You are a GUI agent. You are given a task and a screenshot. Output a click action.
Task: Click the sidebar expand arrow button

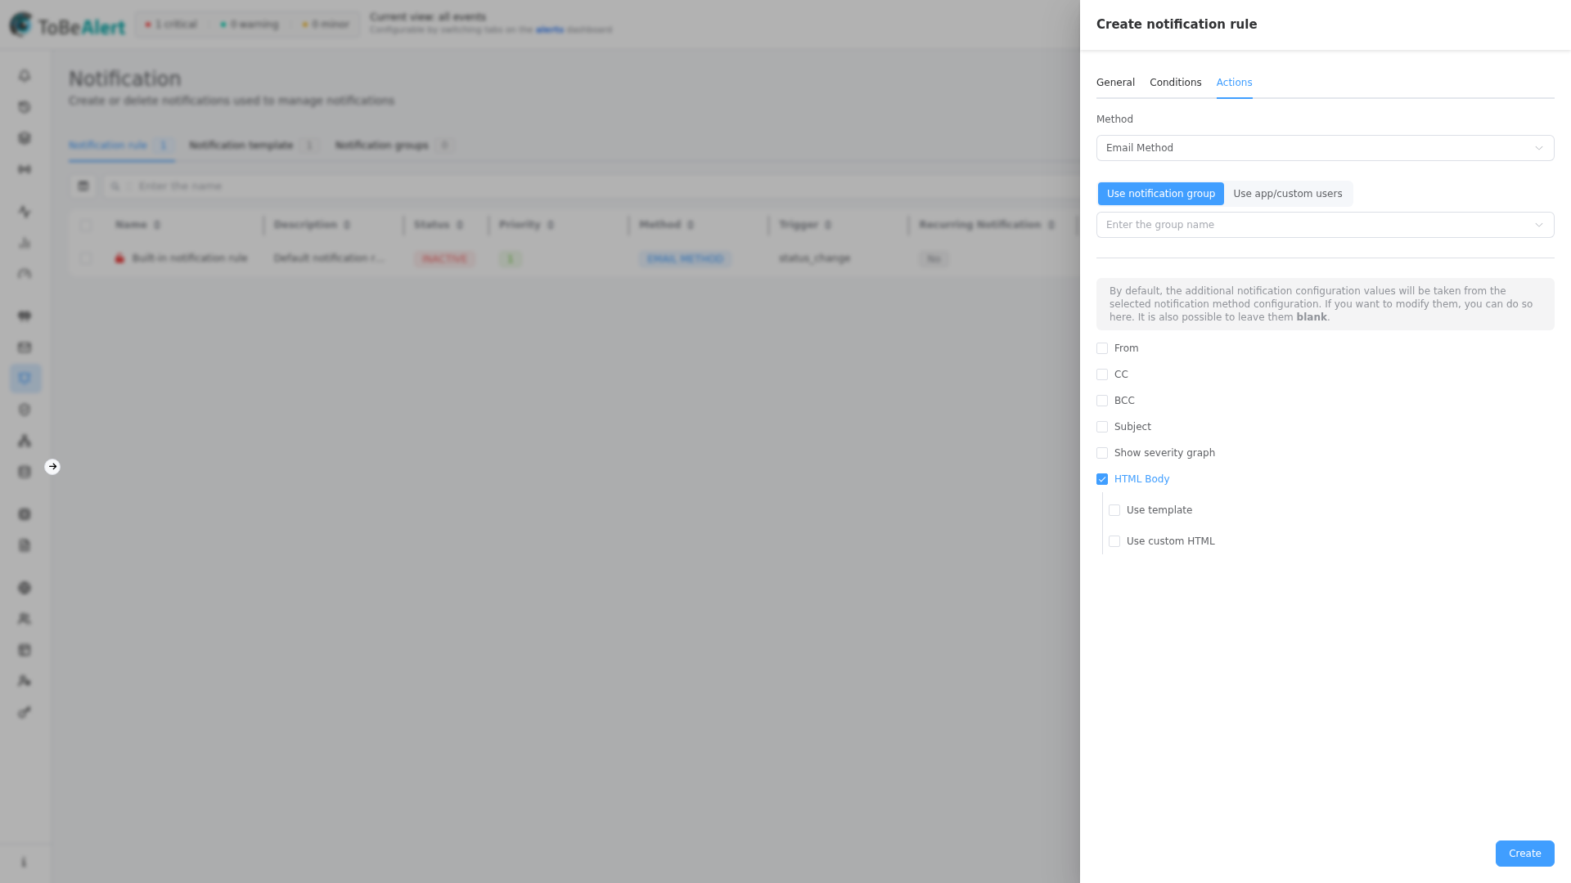point(52,467)
